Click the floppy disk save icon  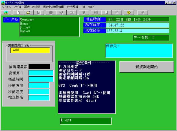pos(39,12)
